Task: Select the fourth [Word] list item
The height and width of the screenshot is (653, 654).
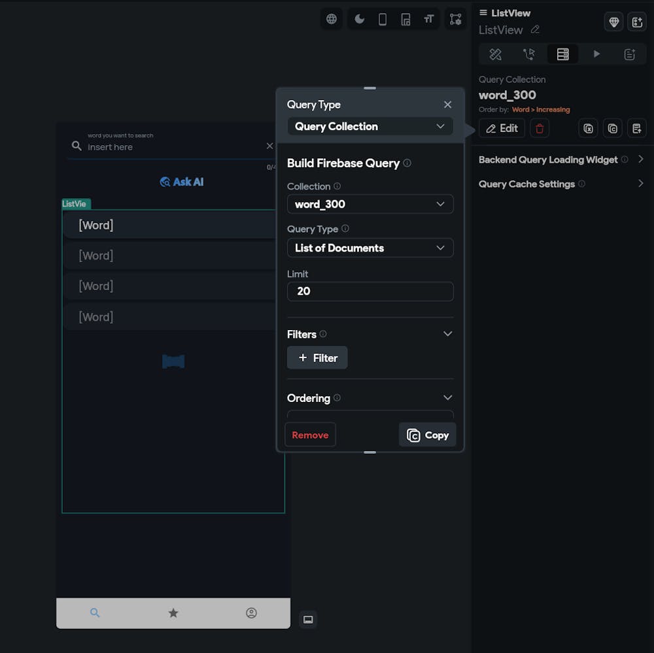Action: 170,317
